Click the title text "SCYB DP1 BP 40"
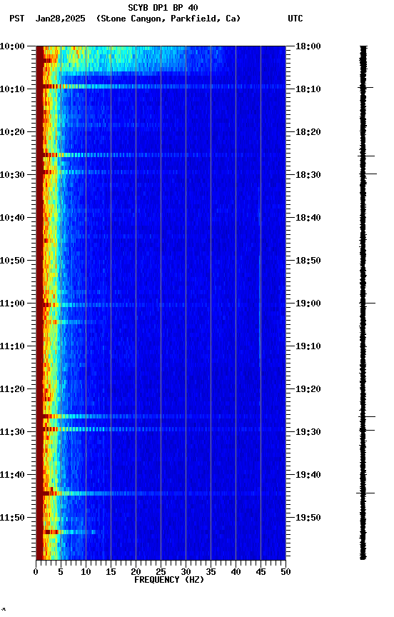394x617 pixels. pyautogui.click(x=163, y=8)
